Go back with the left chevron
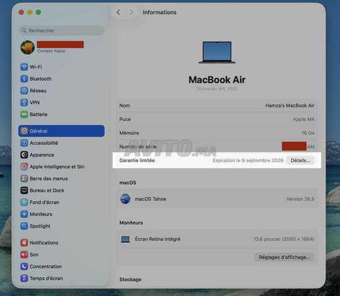This screenshot has width=340, height=296. [x=118, y=12]
